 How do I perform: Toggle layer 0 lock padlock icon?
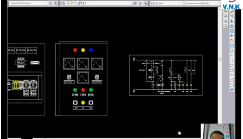79,3
